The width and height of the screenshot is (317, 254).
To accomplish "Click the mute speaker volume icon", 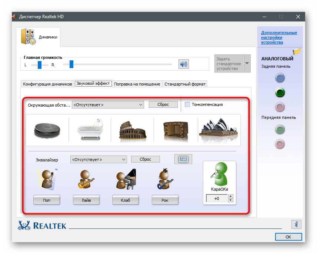I will [183, 64].
